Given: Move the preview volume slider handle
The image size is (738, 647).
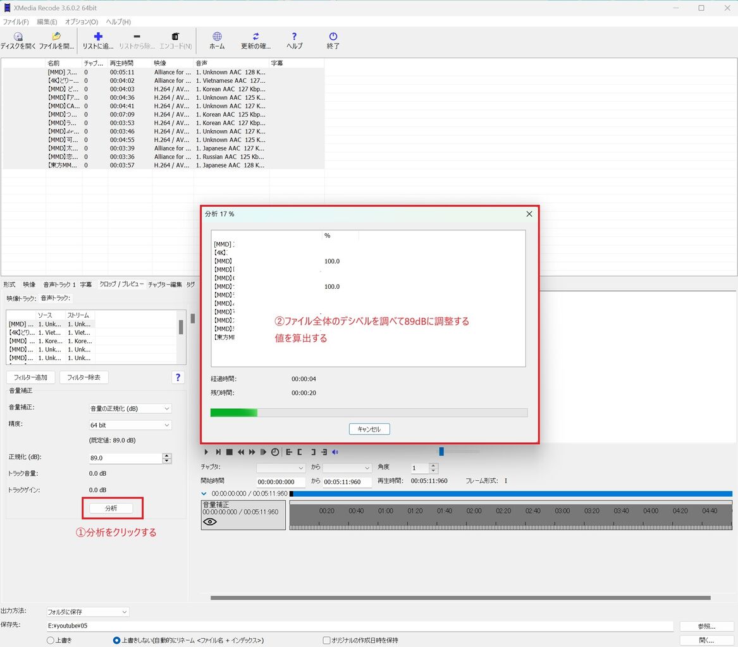Looking at the screenshot, I should (441, 451).
